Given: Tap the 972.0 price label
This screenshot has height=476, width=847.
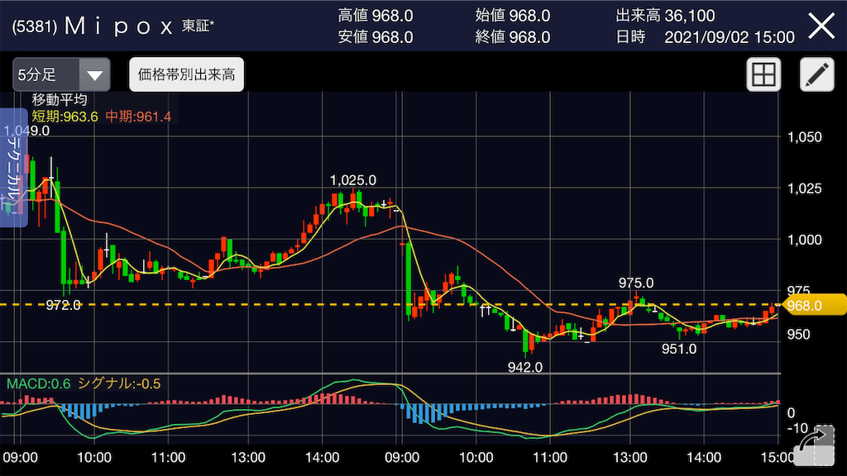Looking at the screenshot, I should point(63,306).
